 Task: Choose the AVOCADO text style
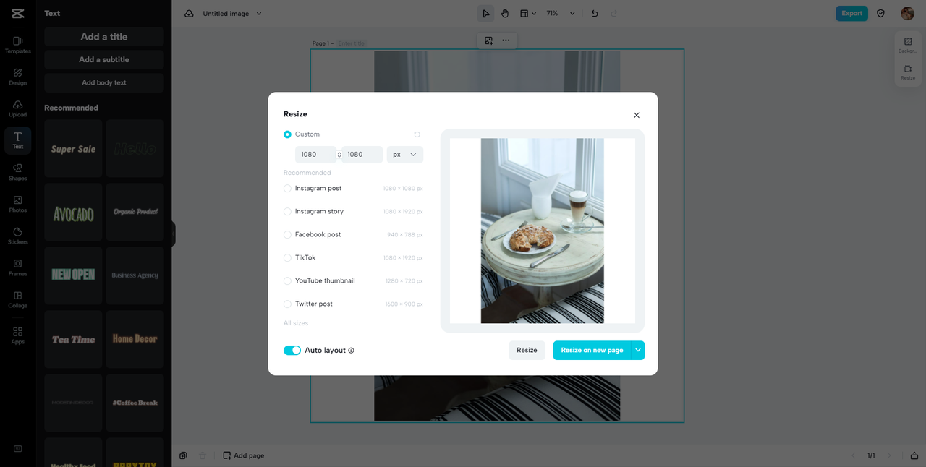tap(73, 213)
